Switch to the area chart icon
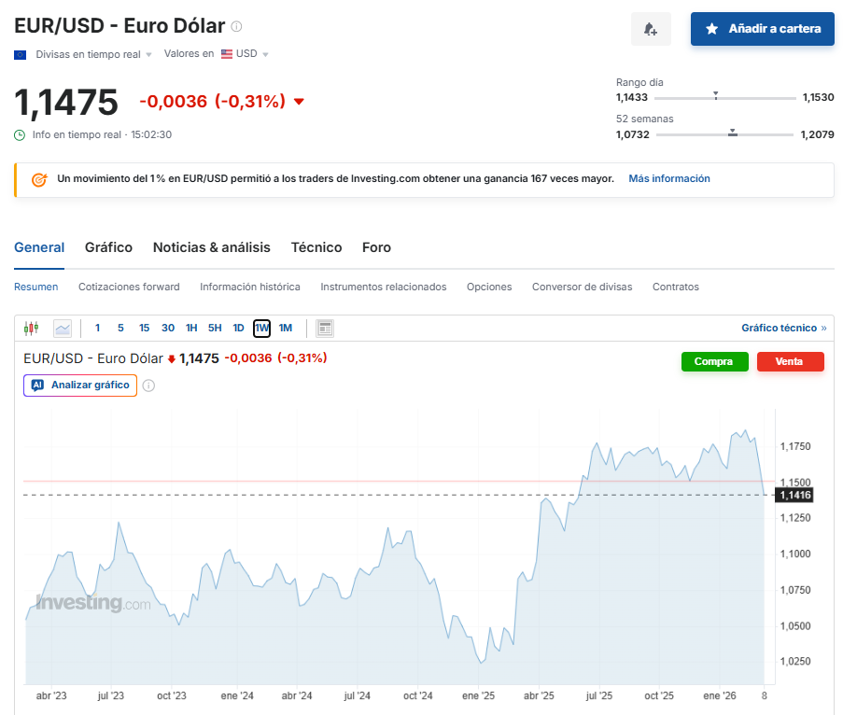 click(63, 328)
